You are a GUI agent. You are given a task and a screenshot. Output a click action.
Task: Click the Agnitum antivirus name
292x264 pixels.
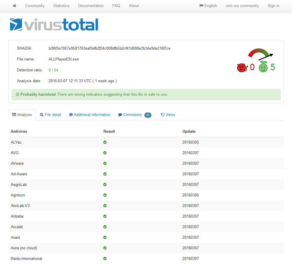tap(18, 195)
